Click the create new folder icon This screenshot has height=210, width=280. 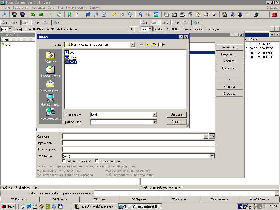click(x=154, y=45)
